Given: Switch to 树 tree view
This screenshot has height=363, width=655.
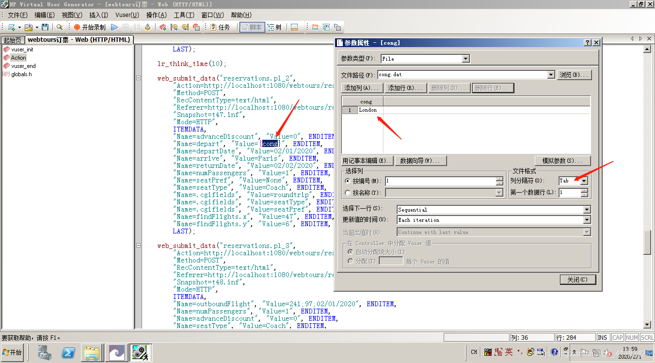Looking at the screenshot, I should pyautogui.click(x=275, y=27).
